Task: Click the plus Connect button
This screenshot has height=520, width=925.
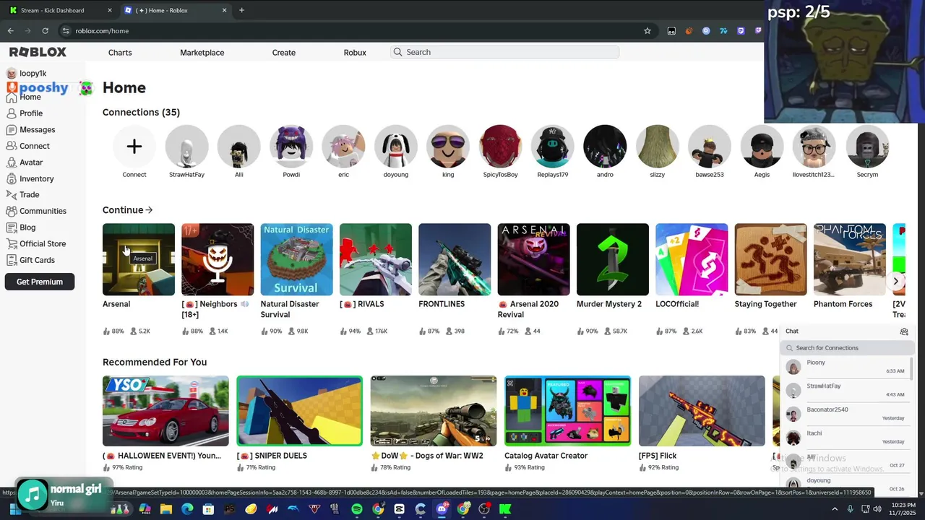Action: 134,147
